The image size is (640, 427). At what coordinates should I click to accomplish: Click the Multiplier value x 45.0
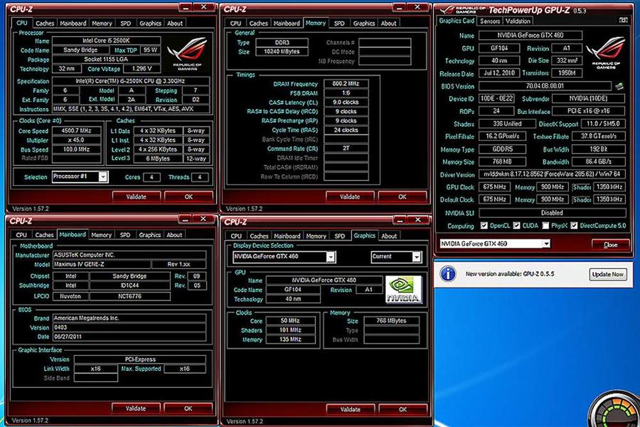pos(76,140)
